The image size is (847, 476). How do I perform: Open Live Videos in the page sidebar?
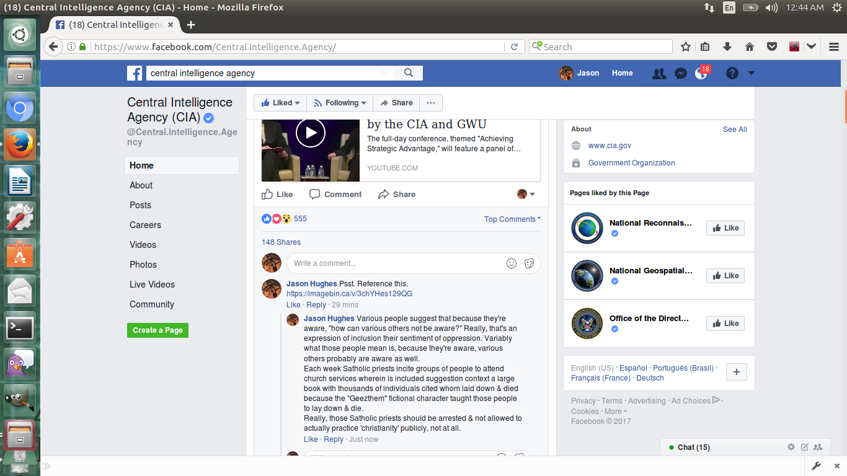(152, 284)
